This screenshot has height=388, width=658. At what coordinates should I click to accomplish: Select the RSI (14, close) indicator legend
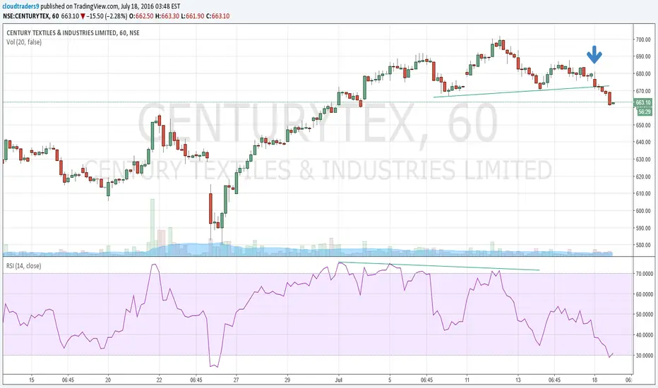23,266
